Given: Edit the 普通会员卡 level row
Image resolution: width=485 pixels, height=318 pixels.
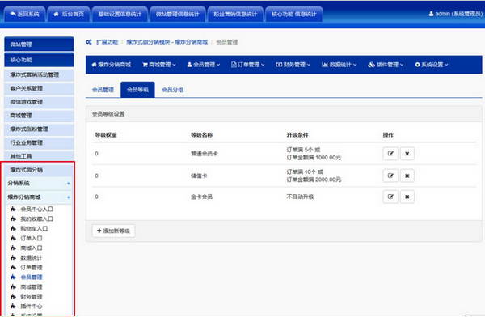Looking at the screenshot, I should 390,154.
